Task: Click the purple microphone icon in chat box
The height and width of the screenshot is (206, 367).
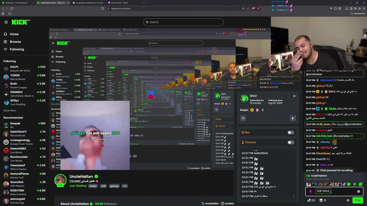Action: (311, 191)
